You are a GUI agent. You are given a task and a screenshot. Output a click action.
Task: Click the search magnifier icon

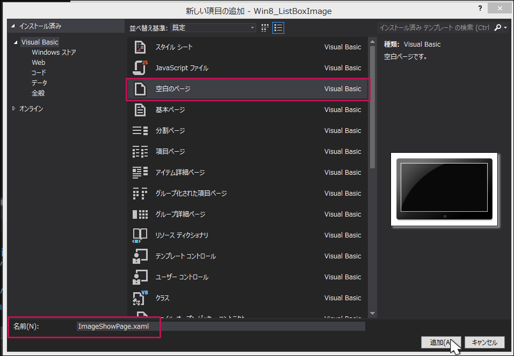[x=497, y=28]
